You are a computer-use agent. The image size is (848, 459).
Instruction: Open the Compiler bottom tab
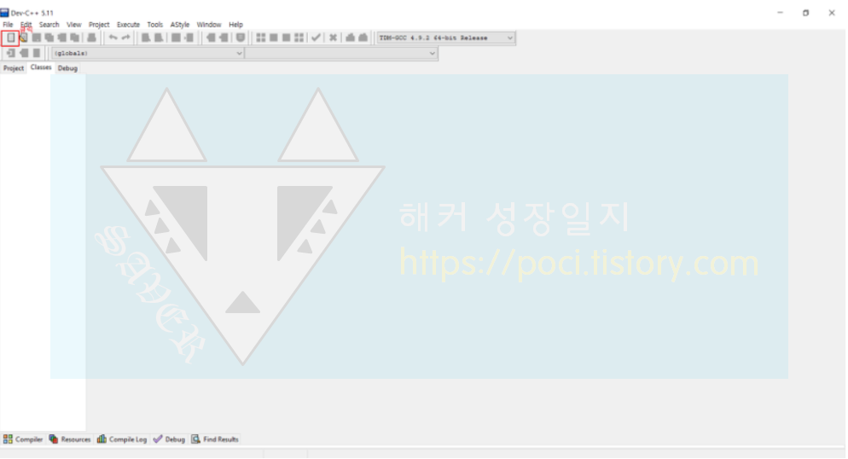(23, 439)
